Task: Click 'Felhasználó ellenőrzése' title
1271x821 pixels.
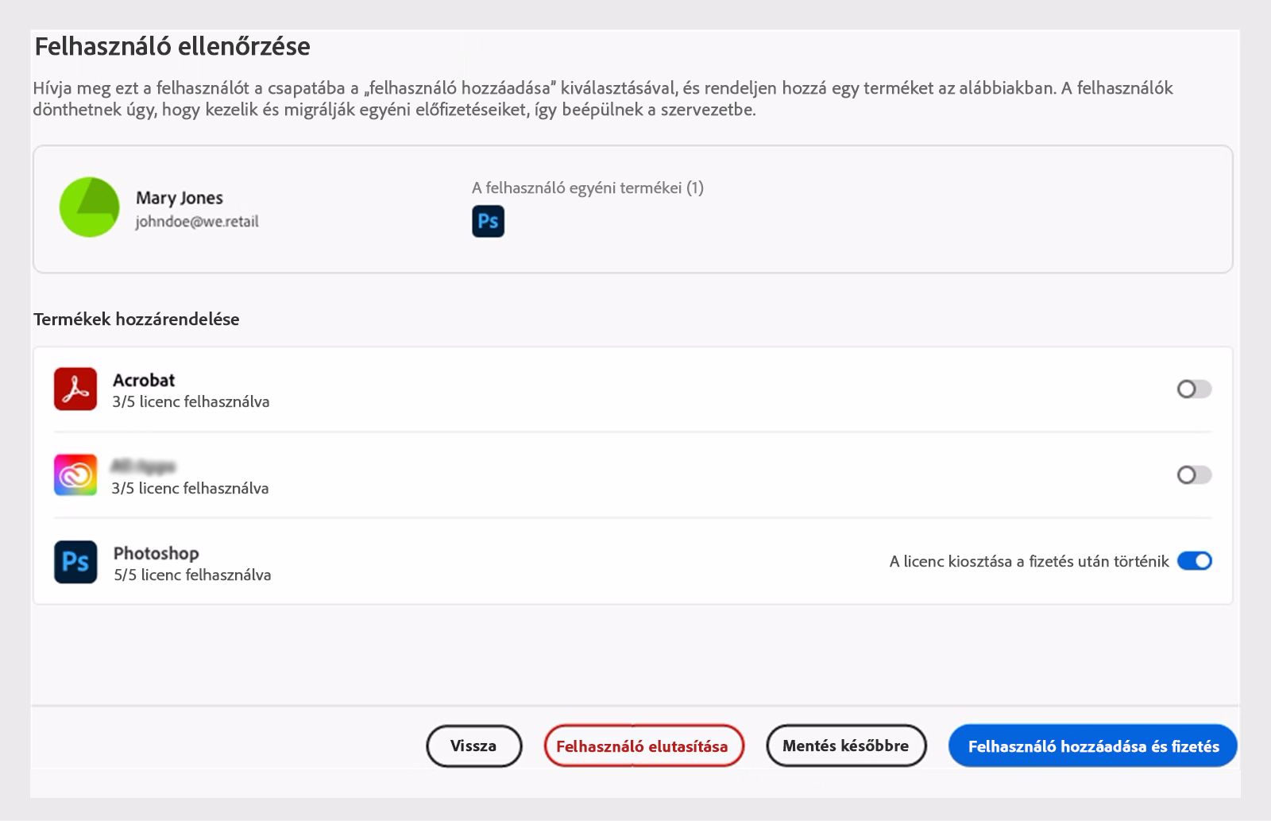Action: 172,46
